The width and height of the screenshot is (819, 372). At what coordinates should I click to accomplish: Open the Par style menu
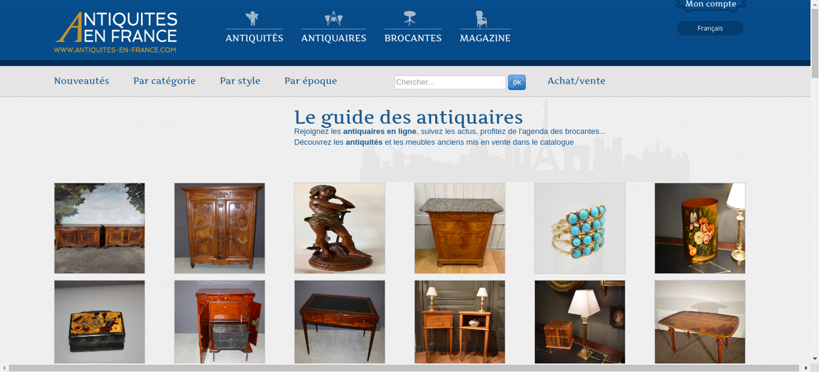point(240,81)
